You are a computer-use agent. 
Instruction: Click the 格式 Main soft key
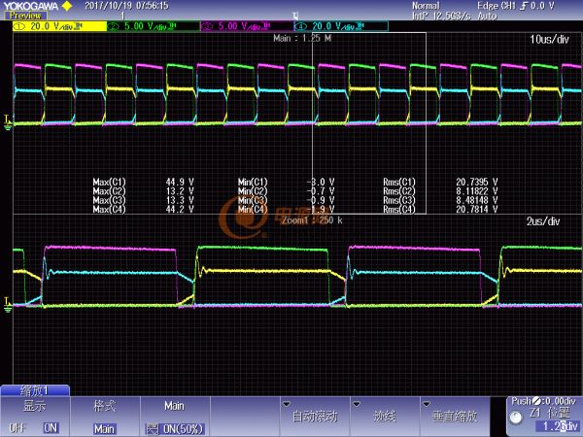pyautogui.click(x=105, y=416)
